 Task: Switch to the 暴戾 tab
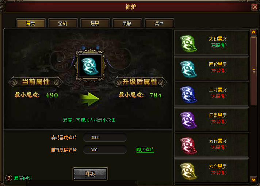(x=31, y=23)
